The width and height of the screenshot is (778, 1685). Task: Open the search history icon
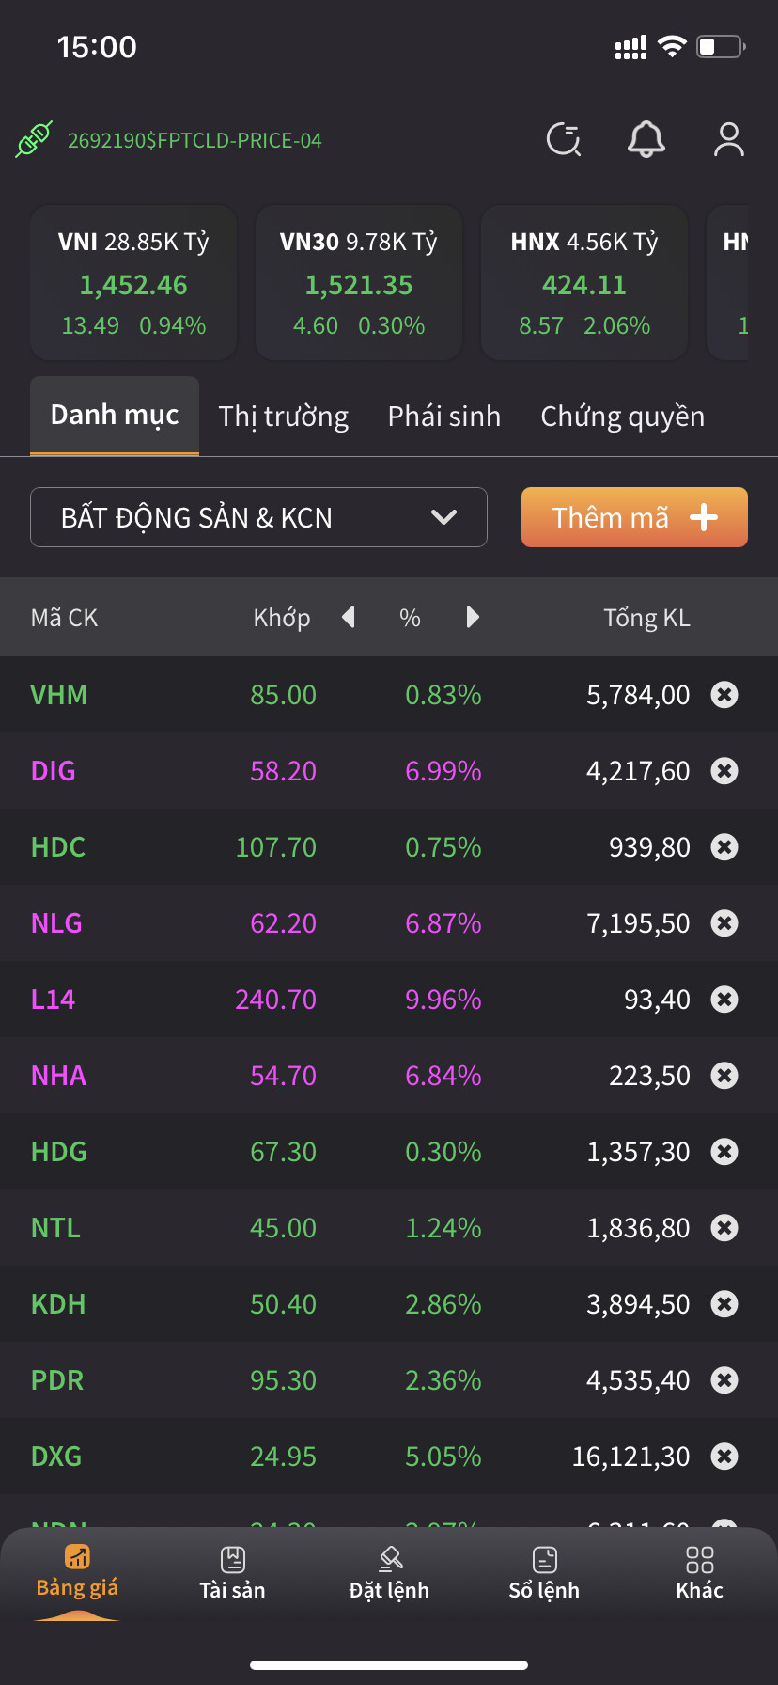click(x=564, y=140)
